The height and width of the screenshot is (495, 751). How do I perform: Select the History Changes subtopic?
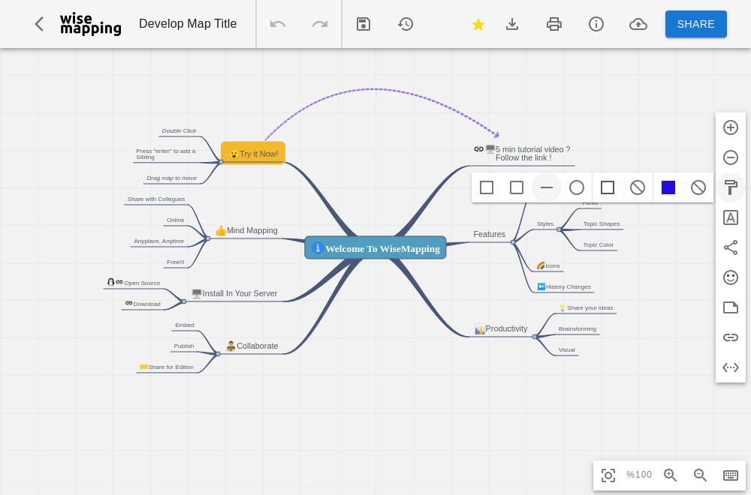click(x=564, y=286)
